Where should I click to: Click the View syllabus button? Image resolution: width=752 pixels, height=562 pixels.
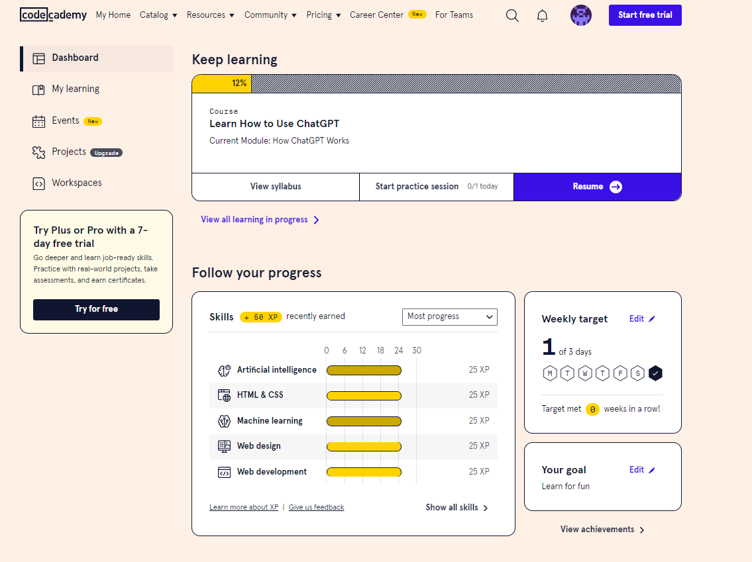tap(276, 187)
